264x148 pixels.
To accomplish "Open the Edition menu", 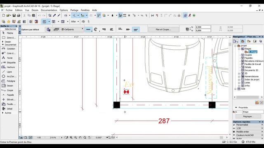I will point(19,10).
